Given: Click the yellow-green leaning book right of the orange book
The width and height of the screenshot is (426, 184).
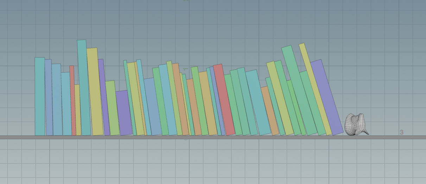Looking at the screenshot, I should tap(280, 98).
